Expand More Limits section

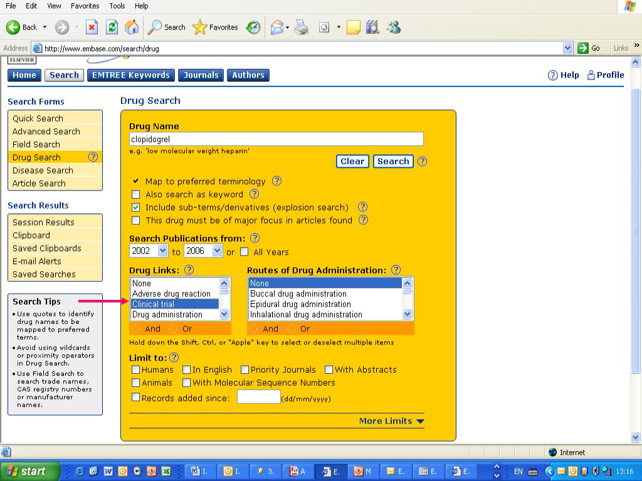(391, 421)
